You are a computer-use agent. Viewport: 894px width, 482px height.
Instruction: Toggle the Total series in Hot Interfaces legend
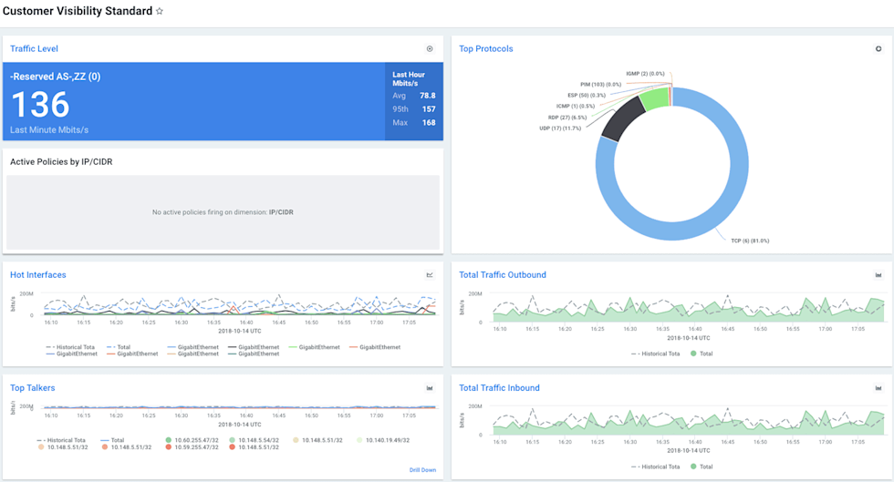[119, 347]
